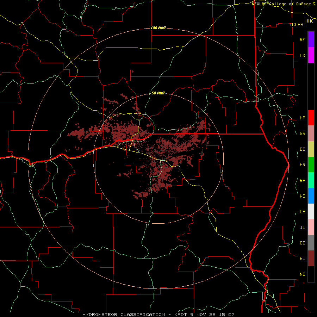Click the 100 NMI range ring label
317x317 pixels.
pos(158,28)
